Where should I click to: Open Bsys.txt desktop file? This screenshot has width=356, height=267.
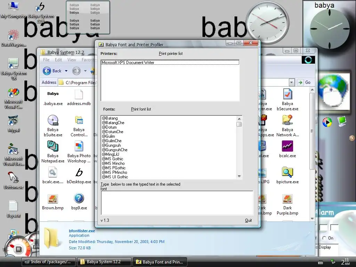pyautogui.click(x=14, y=209)
